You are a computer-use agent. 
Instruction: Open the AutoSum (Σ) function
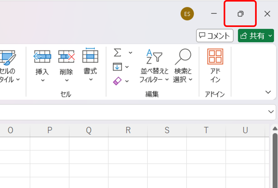pyautogui.click(x=118, y=53)
